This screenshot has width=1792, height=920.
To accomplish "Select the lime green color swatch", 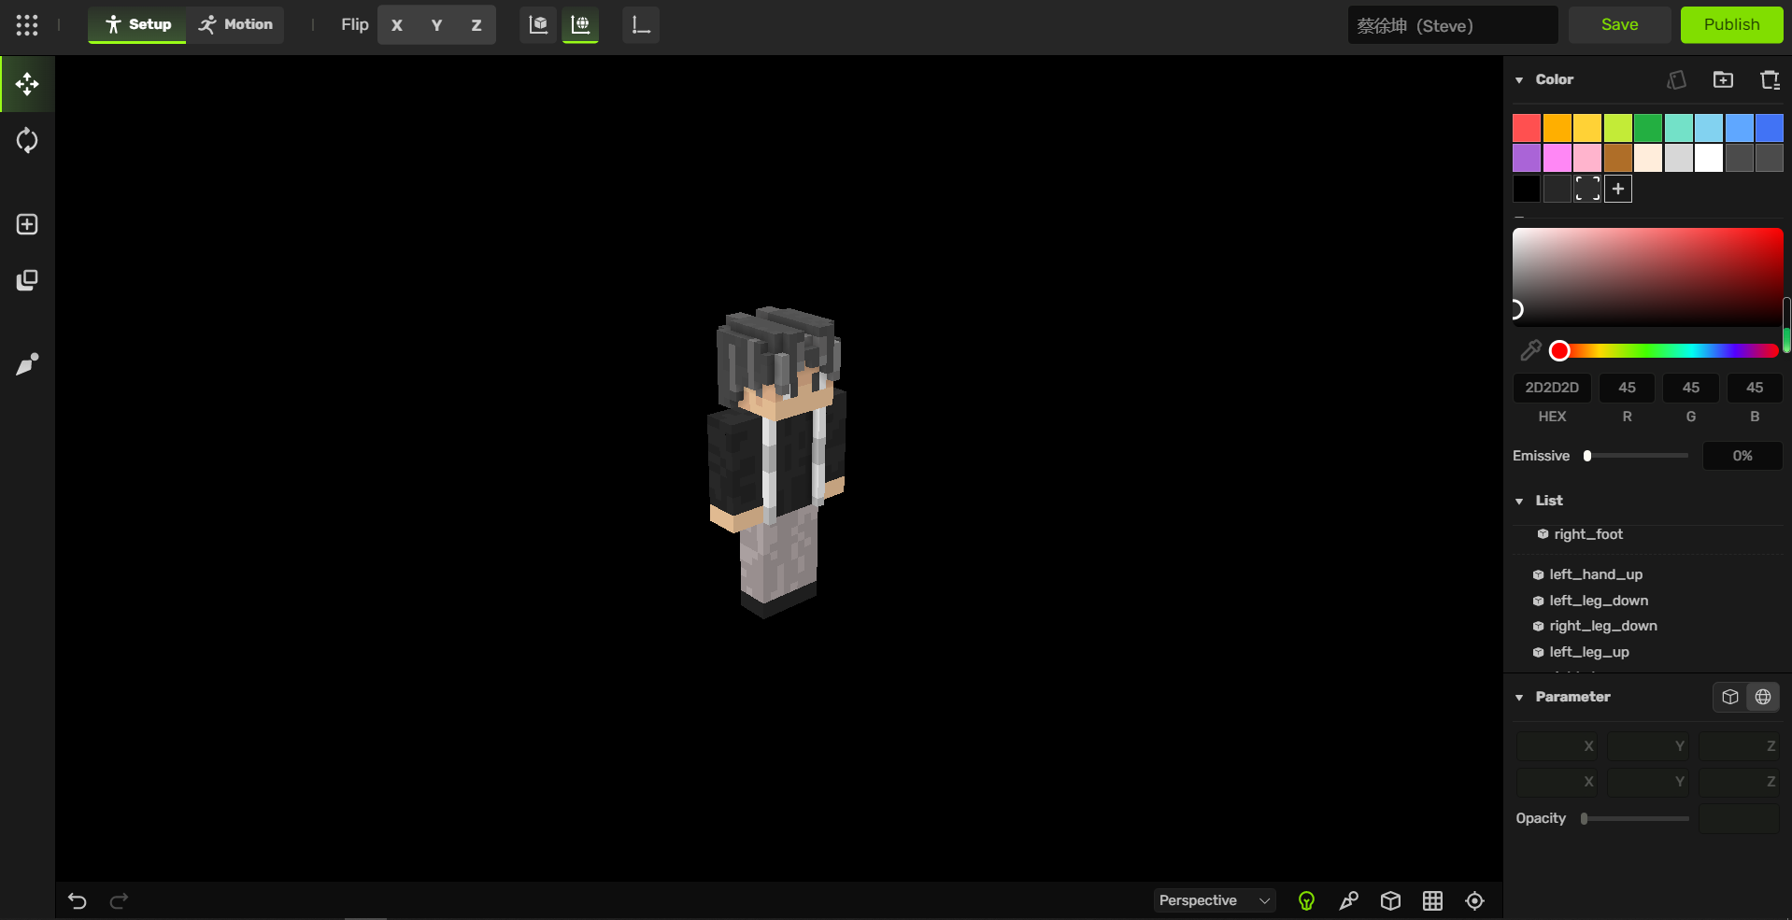I will tap(1618, 128).
